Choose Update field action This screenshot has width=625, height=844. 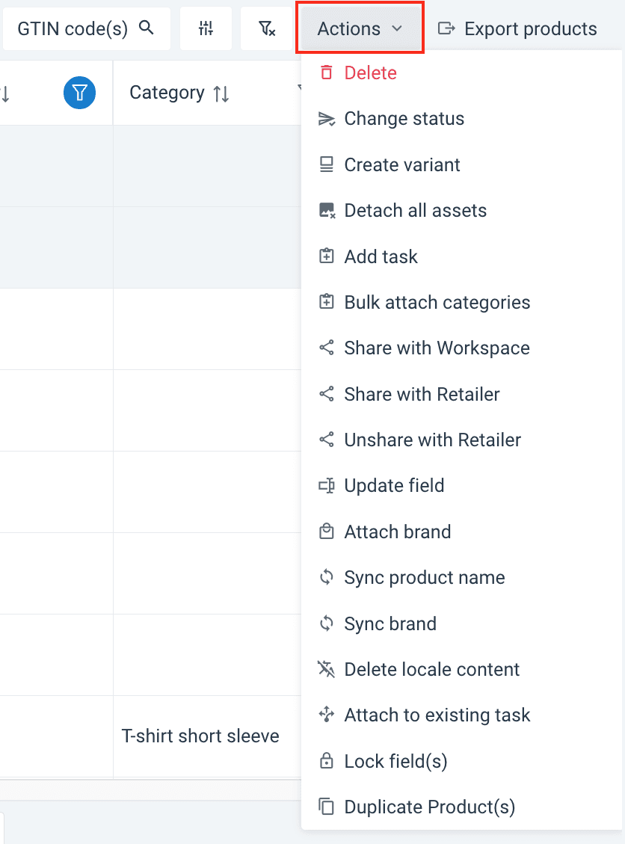[x=394, y=486]
